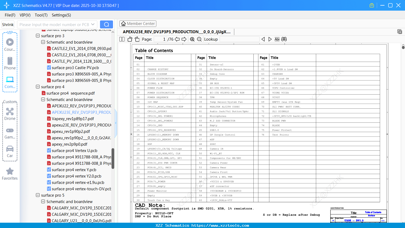Click the document viewer scrollbar thumb
Screen dimensions: 405x228
pos(403,47)
